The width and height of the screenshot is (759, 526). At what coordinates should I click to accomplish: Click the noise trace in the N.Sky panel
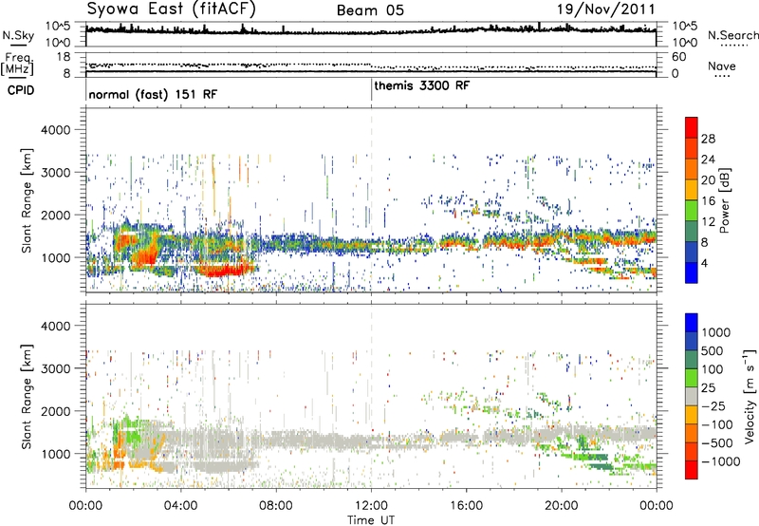371,30
